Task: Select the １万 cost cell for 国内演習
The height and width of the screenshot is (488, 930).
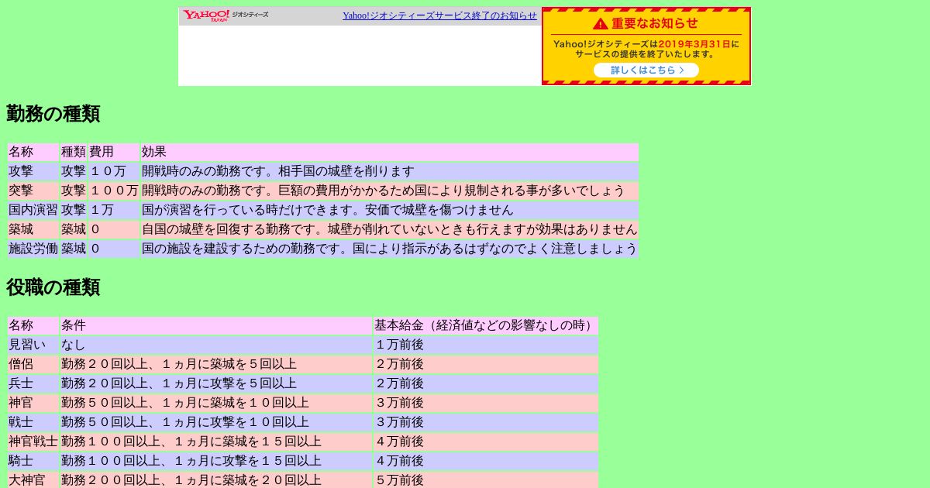Action: (x=114, y=210)
